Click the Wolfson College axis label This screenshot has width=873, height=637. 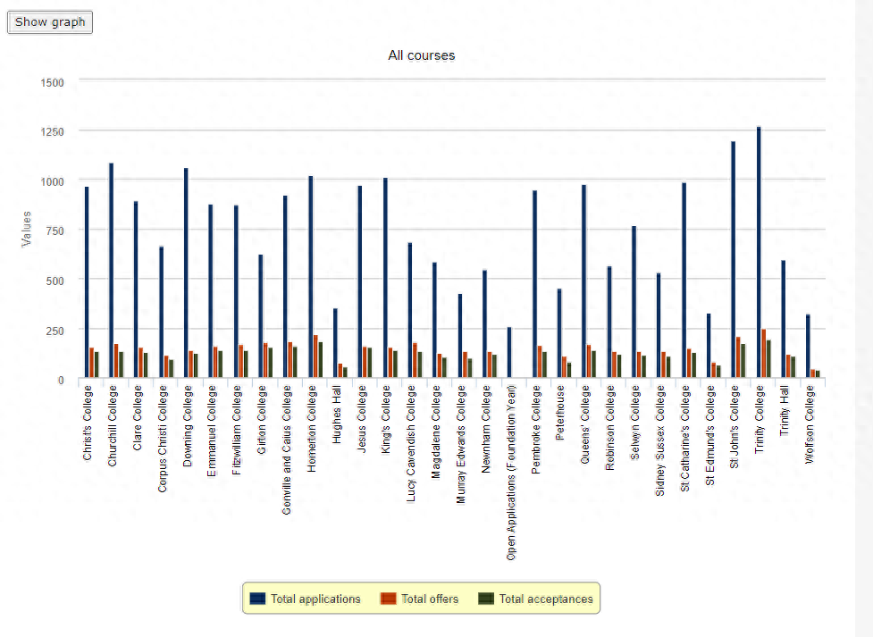click(809, 422)
